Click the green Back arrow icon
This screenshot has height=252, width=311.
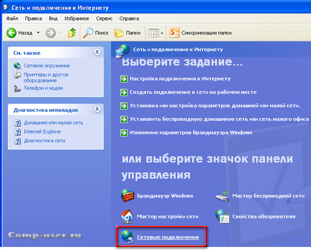[11, 33]
